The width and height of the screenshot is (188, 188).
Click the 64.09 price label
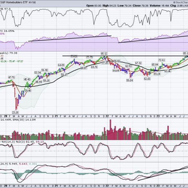click(61, 65)
